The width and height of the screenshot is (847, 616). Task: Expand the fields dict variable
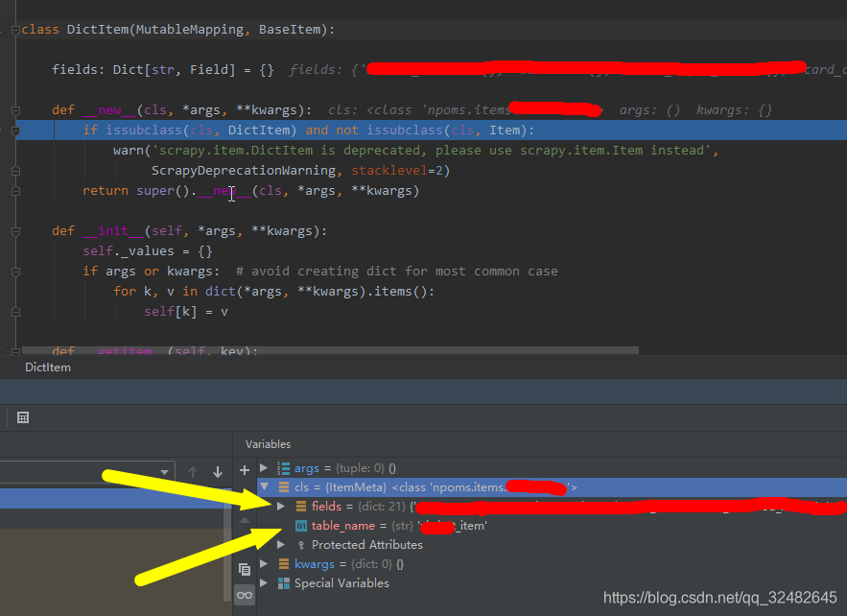pyautogui.click(x=281, y=507)
